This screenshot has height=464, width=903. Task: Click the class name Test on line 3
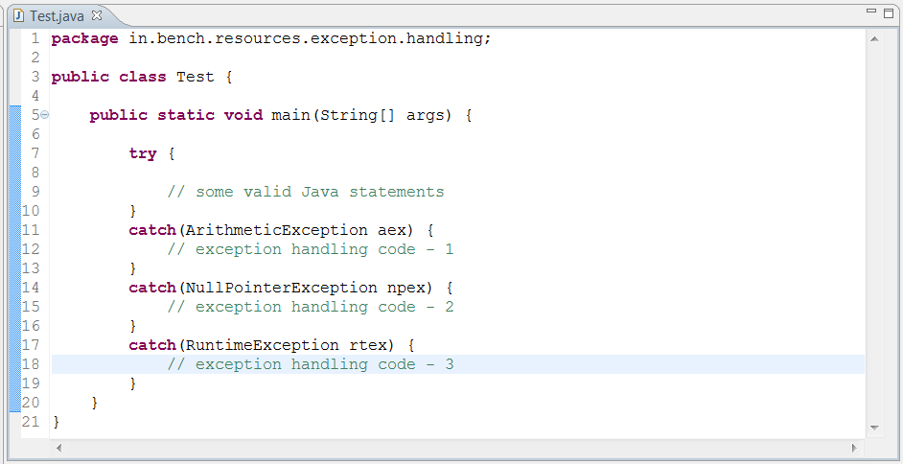tap(196, 77)
